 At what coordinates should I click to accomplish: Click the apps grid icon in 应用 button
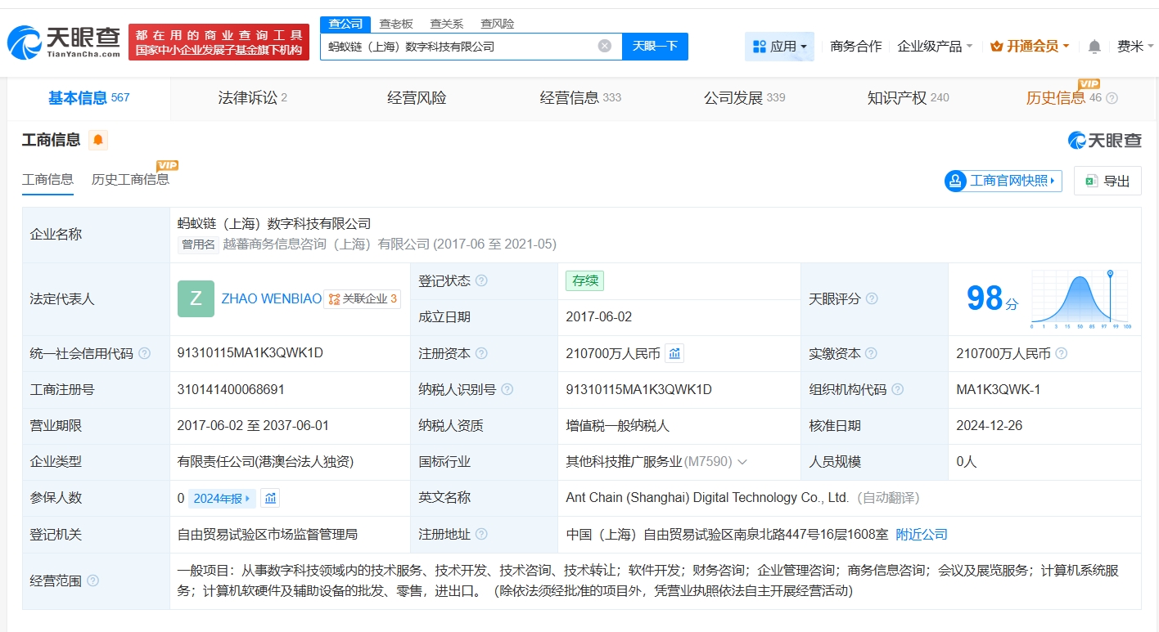pyautogui.click(x=759, y=47)
